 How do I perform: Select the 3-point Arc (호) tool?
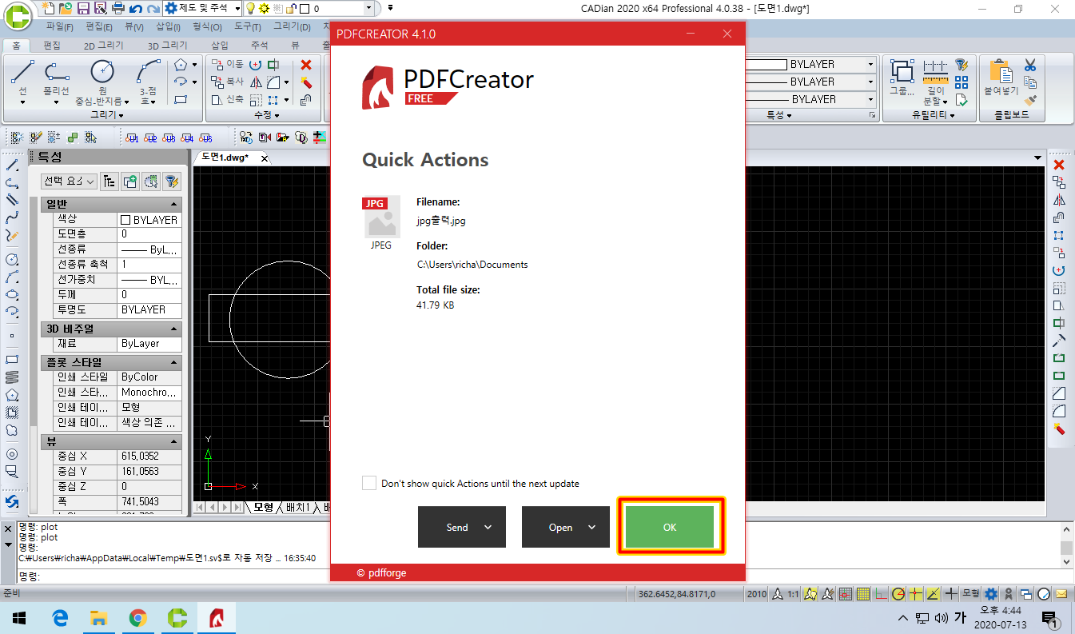click(149, 80)
